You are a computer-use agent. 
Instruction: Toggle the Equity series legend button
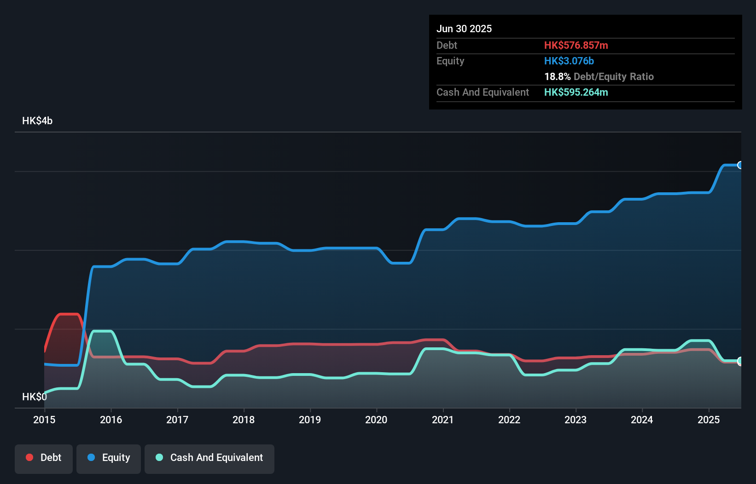[x=109, y=459]
